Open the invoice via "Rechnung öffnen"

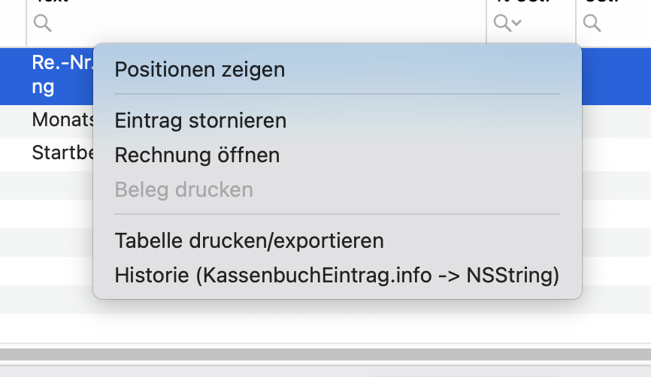[x=197, y=155]
